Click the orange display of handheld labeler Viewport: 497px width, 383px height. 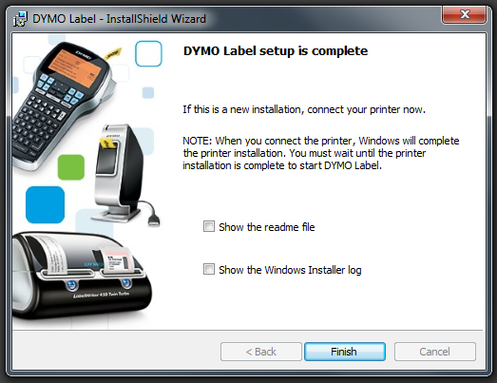click(x=75, y=68)
